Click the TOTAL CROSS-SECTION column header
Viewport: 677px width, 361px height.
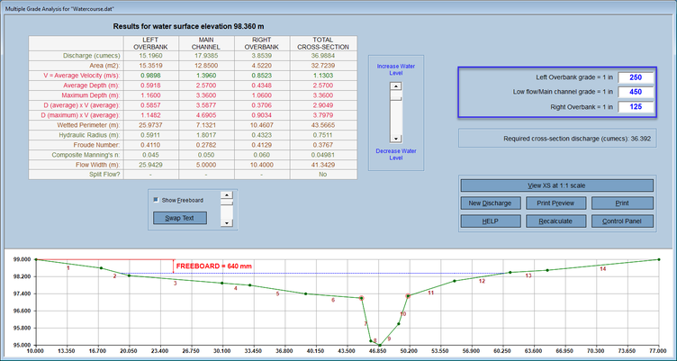tap(323, 43)
